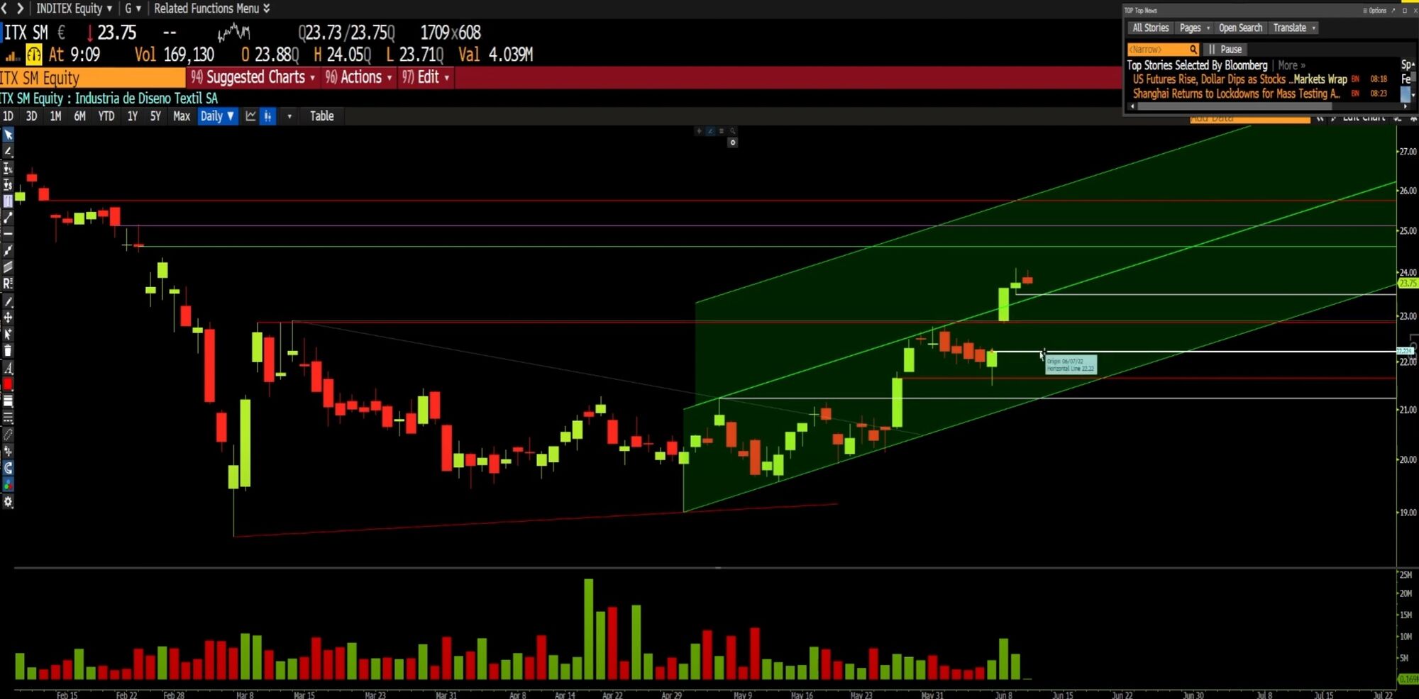The height and width of the screenshot is (699, 1419).
Task: Open the red annotation color swatch
Action: point(8,384)
